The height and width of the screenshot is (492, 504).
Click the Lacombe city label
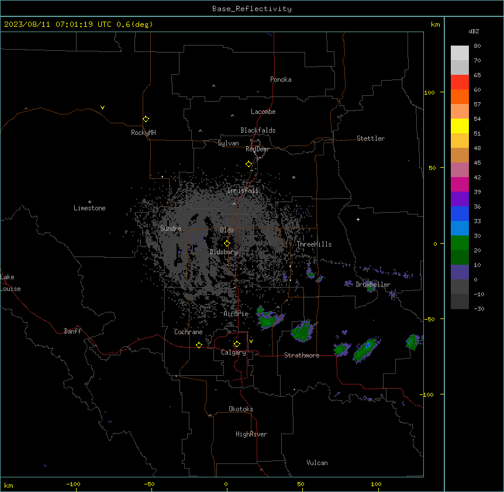click(x=263, y=112)
